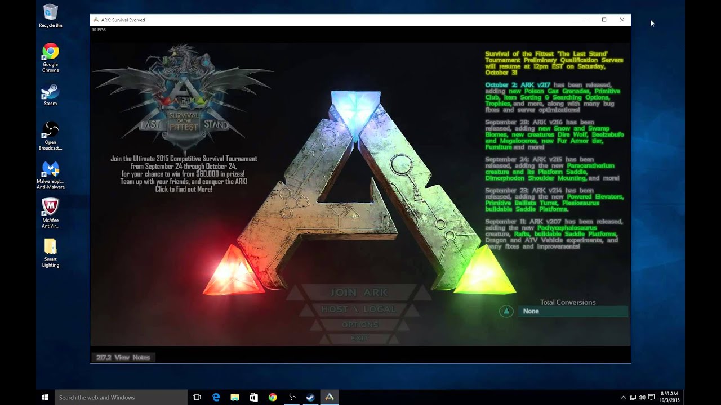Click 'Click to find out More!' text

(x=184, y=189)
